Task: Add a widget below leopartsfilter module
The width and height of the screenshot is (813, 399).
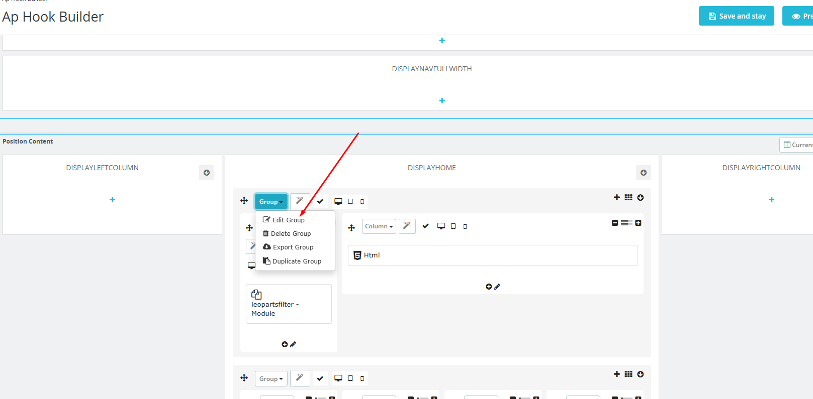Action: pyautogui.click(x=285, y=344)
